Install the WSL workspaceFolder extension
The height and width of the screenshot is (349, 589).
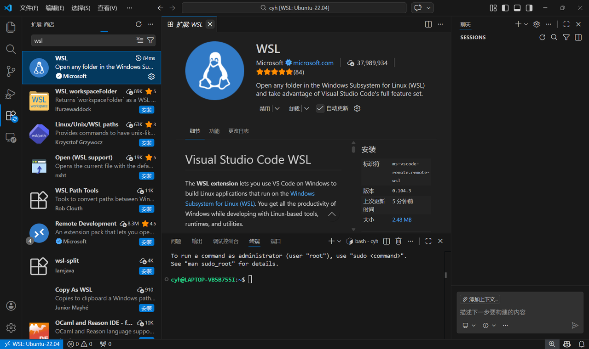point(147,110)
